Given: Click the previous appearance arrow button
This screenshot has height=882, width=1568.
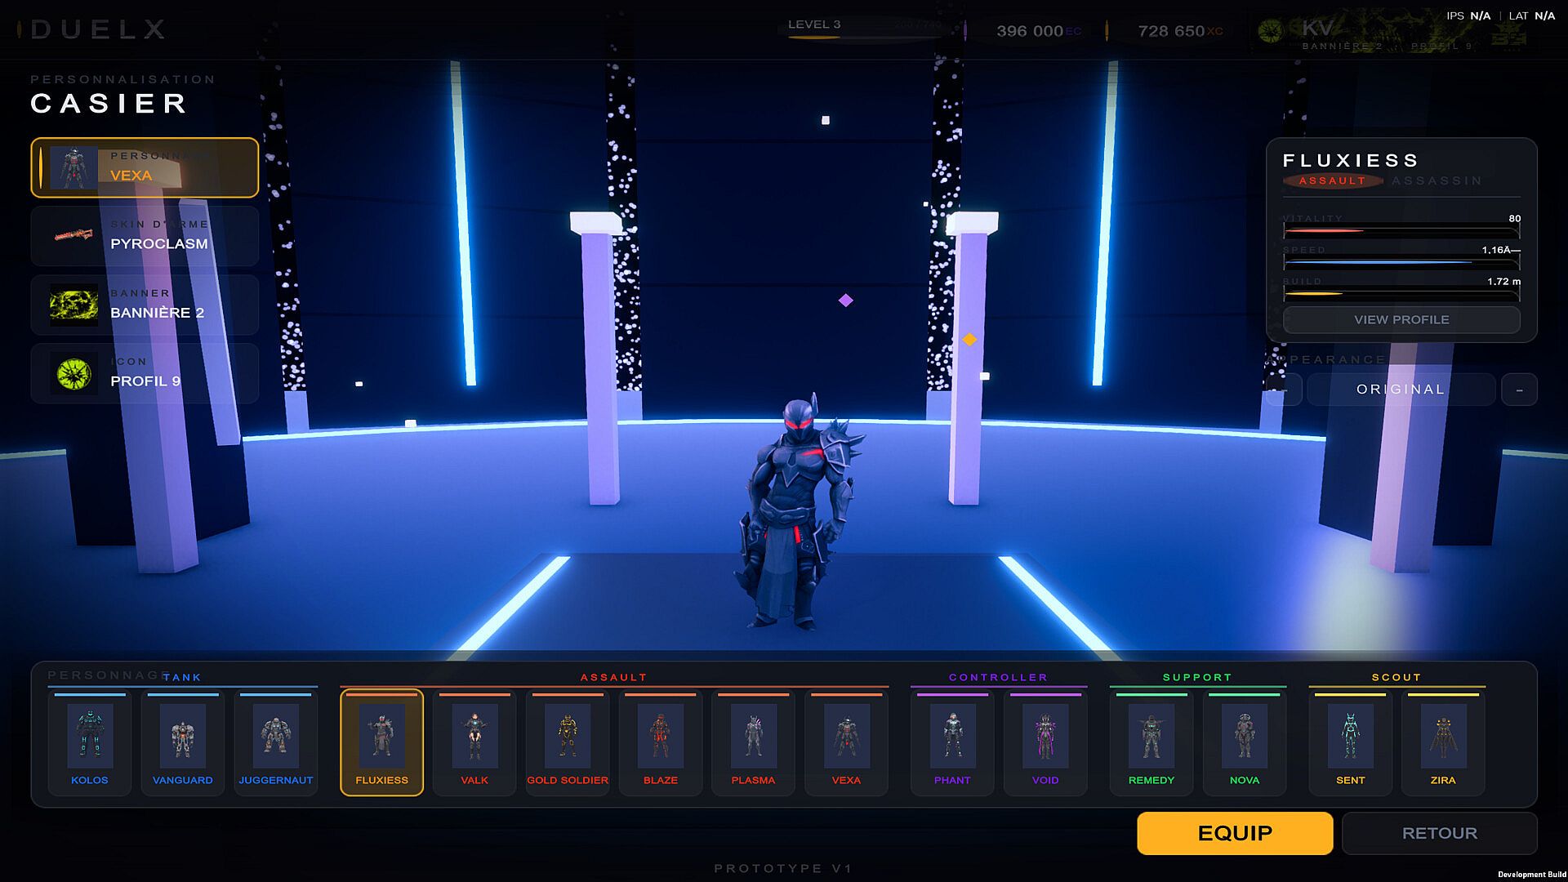Looking at the screenshot, I should coord(1285,390).
